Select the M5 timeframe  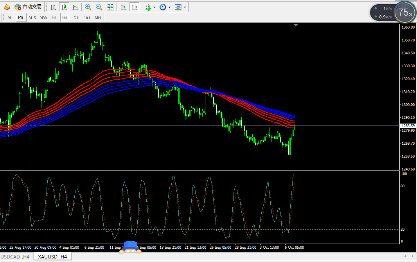(x=21, y=18)
